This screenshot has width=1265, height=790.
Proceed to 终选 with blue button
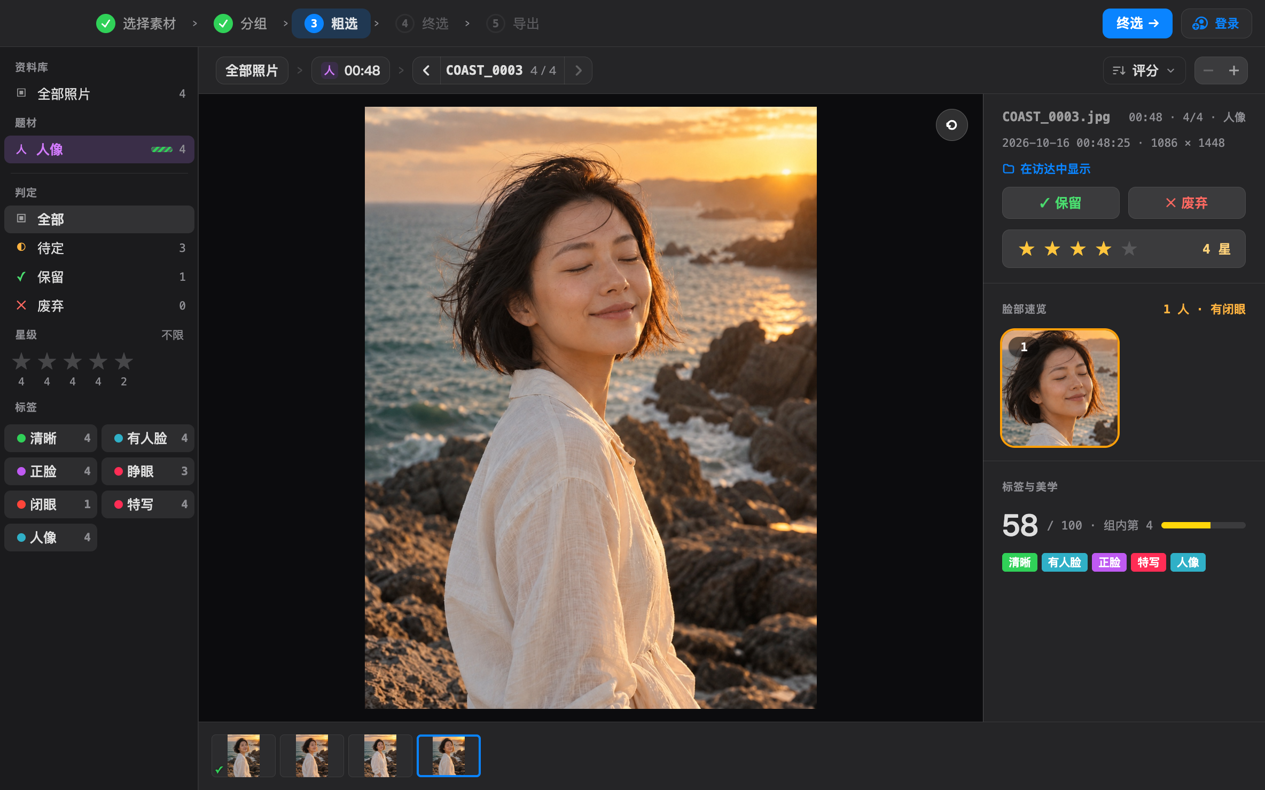click(1137, 23)
